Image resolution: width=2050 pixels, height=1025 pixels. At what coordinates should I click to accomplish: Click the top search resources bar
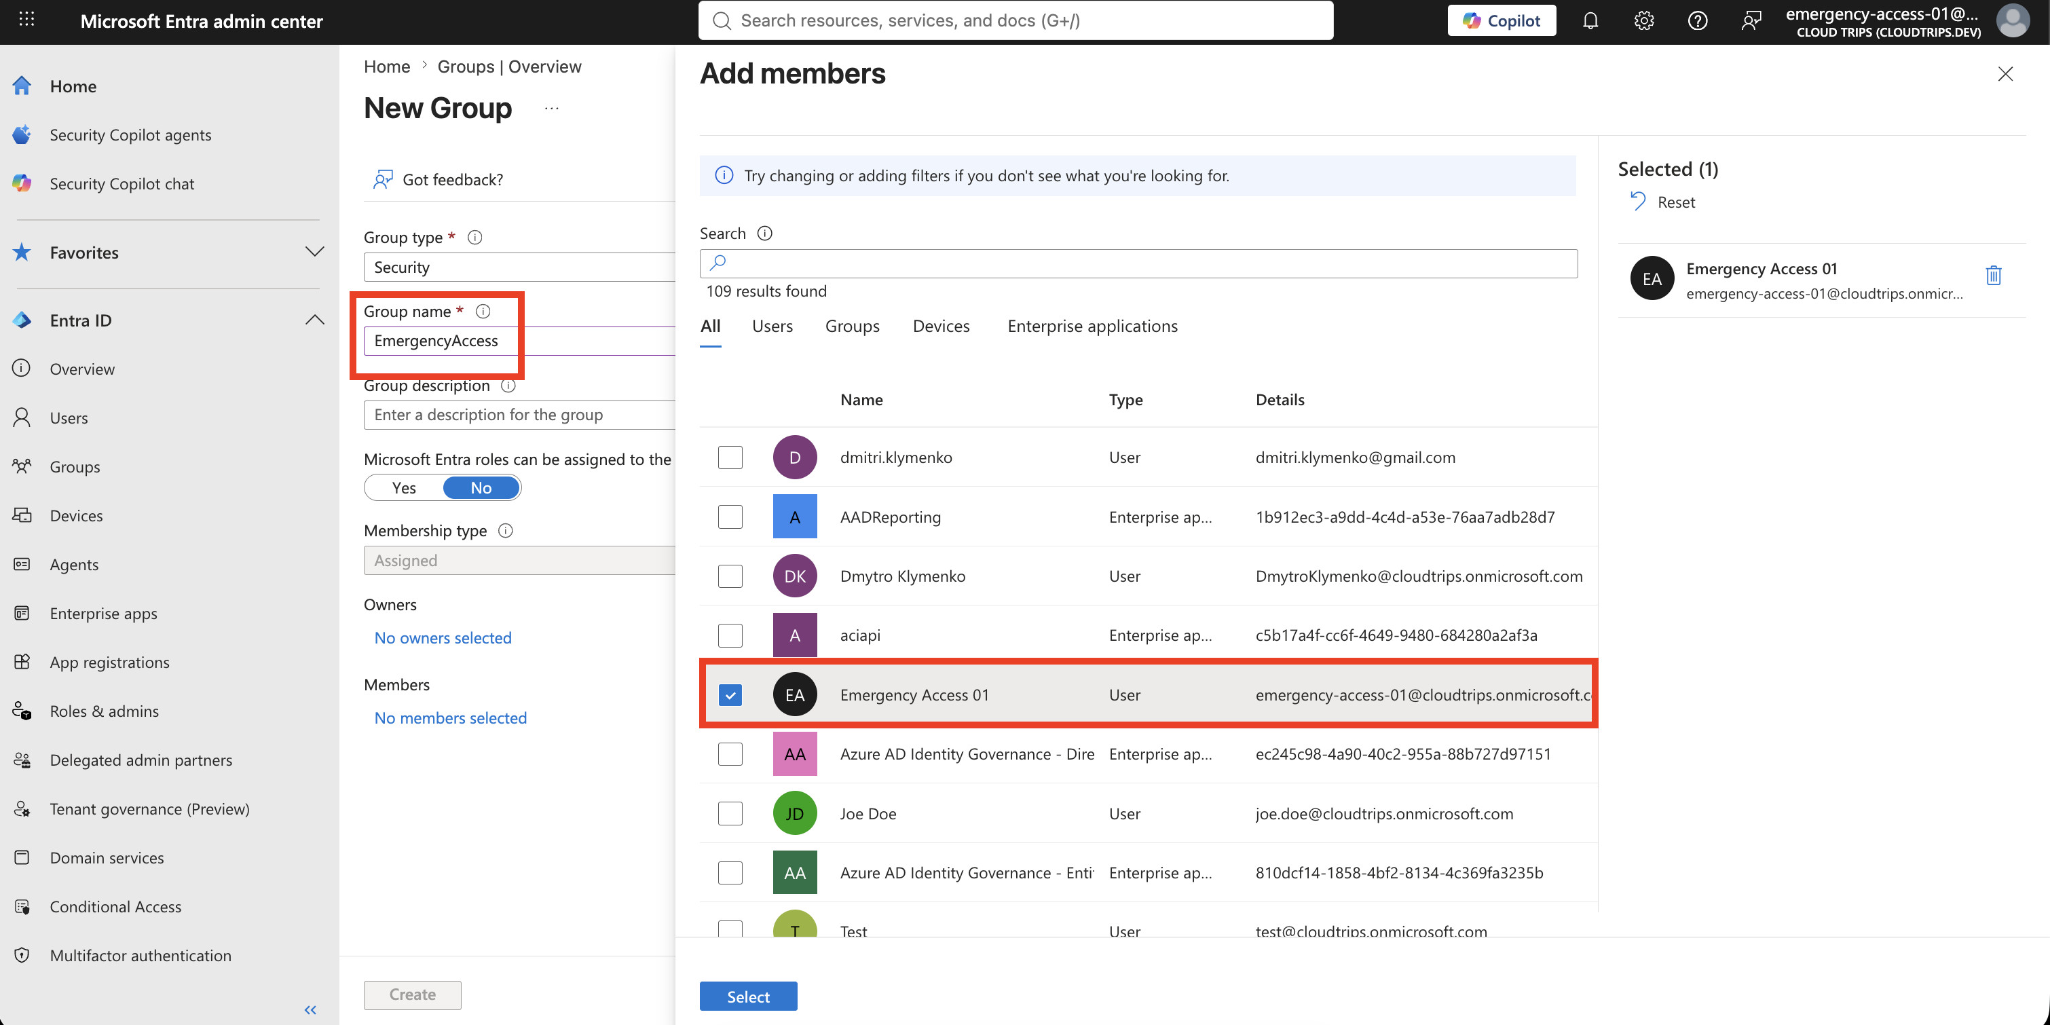click(x=1015, y=20)
